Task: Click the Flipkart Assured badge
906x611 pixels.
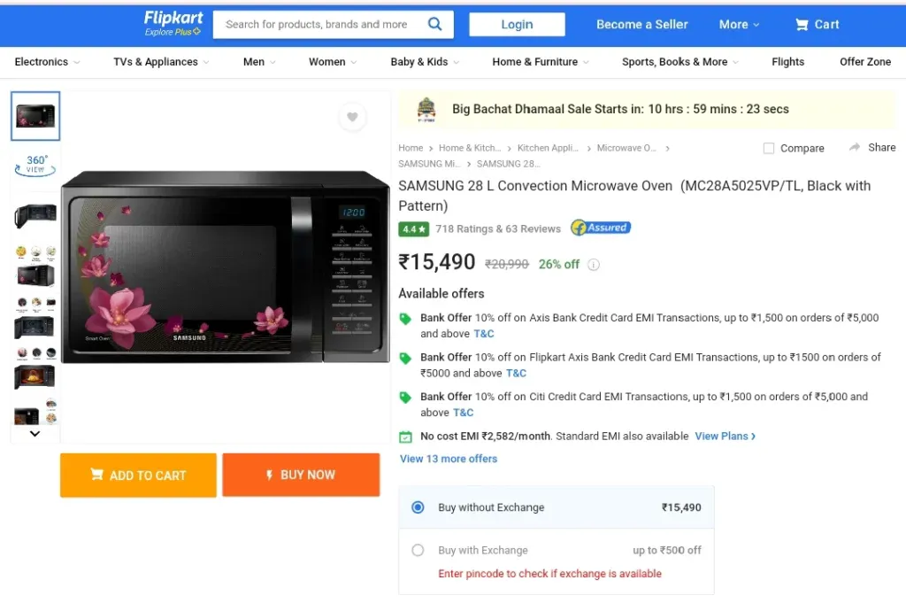Action: pyautogui.click(x=601, y=228)
